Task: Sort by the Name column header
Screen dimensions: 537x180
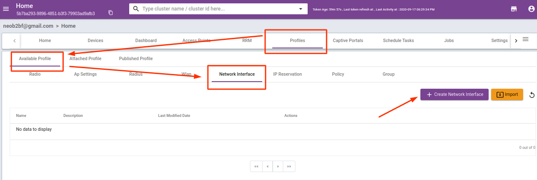Action: tap(21, 116)
